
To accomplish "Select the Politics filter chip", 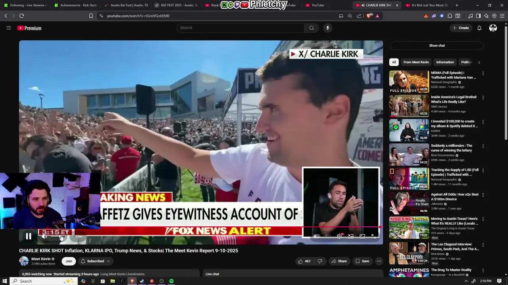I will pos(466,62).
